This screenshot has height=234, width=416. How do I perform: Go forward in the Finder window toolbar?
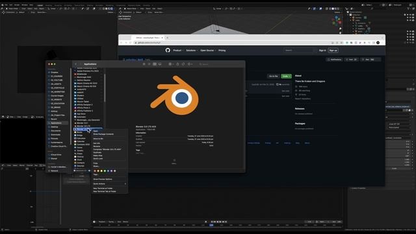(x=80, y=64)
